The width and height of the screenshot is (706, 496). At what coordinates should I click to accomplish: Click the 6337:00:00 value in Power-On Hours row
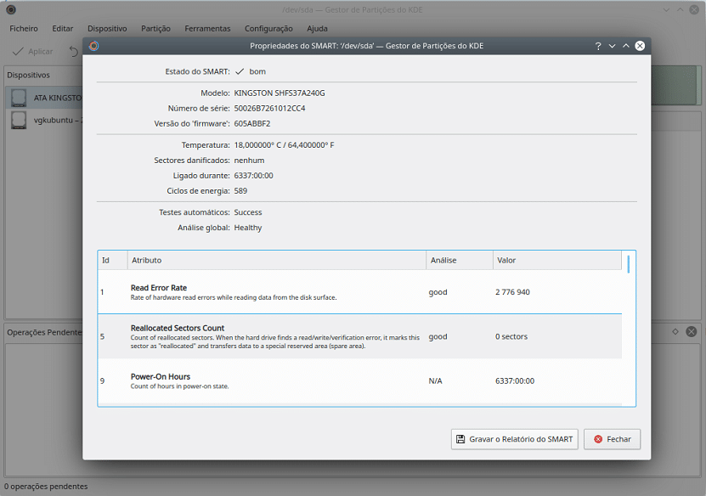coord(515,380)
